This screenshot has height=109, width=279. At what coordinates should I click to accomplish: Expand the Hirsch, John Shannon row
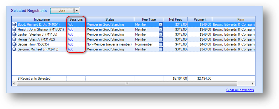14,29
